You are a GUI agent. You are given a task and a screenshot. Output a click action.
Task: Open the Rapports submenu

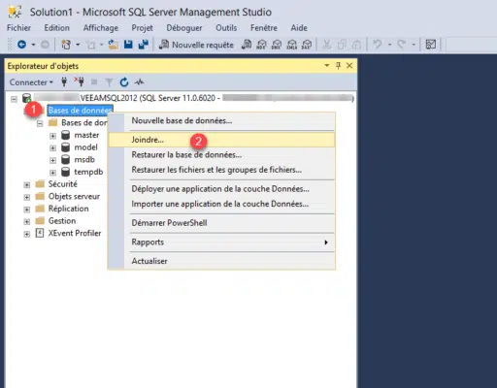pyautogui.click(x=221, y=242)
